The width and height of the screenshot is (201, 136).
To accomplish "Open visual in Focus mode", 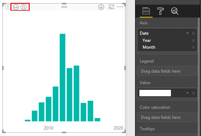I will (x=111, y=7).
